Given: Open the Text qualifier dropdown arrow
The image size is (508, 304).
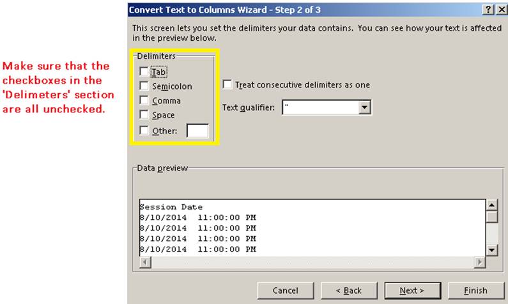Looking at the screenshot, I should coord(365,108).
